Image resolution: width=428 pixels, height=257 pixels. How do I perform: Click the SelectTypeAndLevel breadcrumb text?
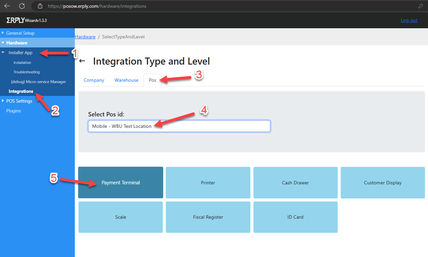coord(123,37)
